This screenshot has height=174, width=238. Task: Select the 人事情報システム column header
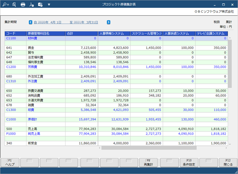114,33
